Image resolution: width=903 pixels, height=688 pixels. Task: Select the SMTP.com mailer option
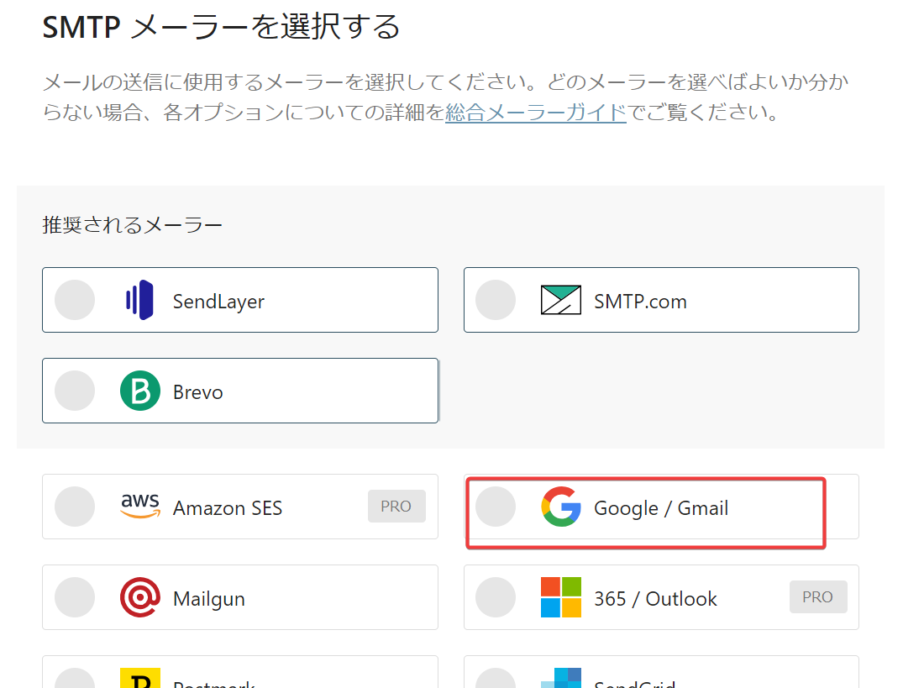tap(661, 299)
